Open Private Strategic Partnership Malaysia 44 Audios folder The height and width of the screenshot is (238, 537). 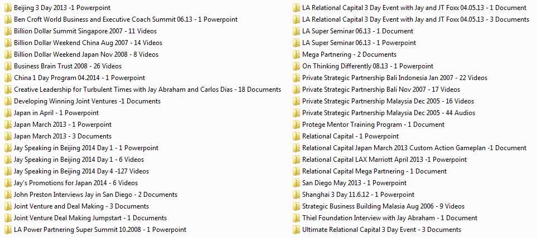click(384, 113)
